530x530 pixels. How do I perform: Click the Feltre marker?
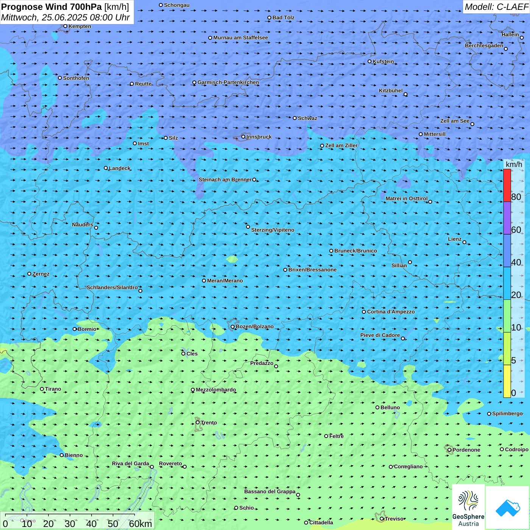tap(326, 436)
